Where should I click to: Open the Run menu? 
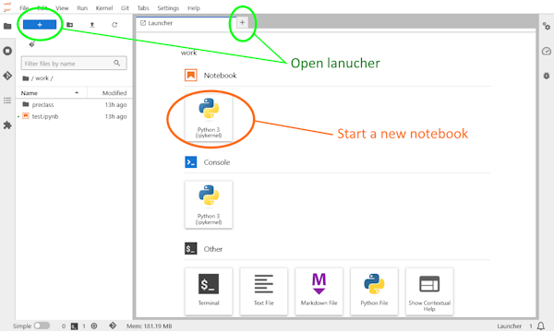tap(82, 7)
